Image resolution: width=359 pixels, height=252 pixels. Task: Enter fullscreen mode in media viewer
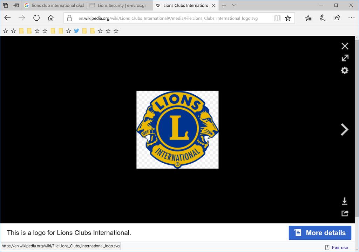345,58
